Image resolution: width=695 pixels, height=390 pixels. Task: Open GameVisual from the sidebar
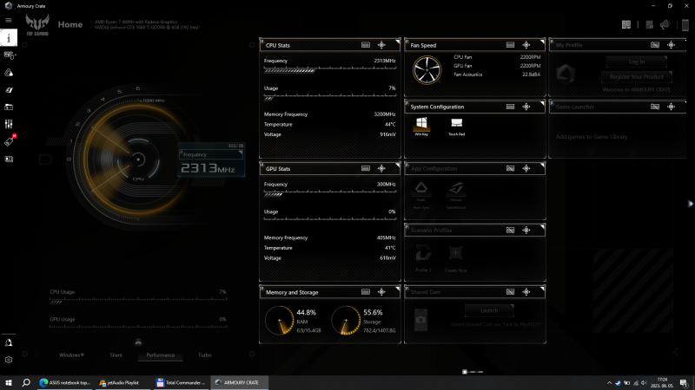coord(9,90)
